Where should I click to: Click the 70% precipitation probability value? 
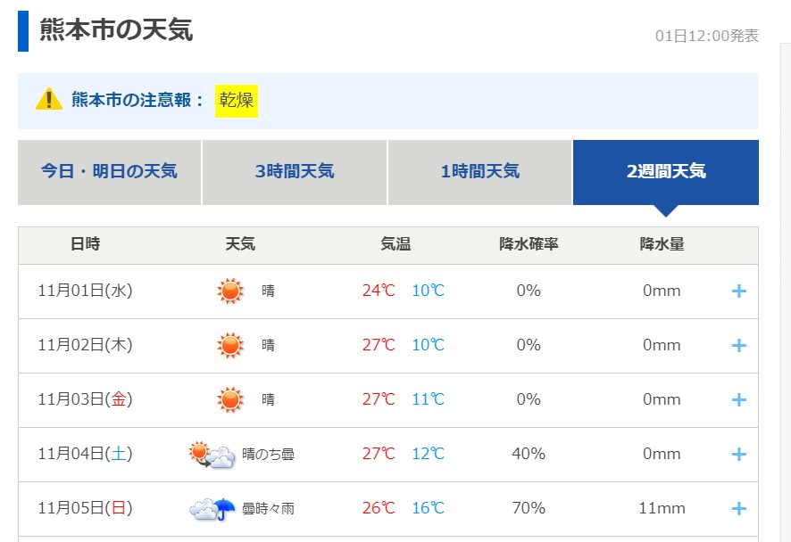(529, 509)
